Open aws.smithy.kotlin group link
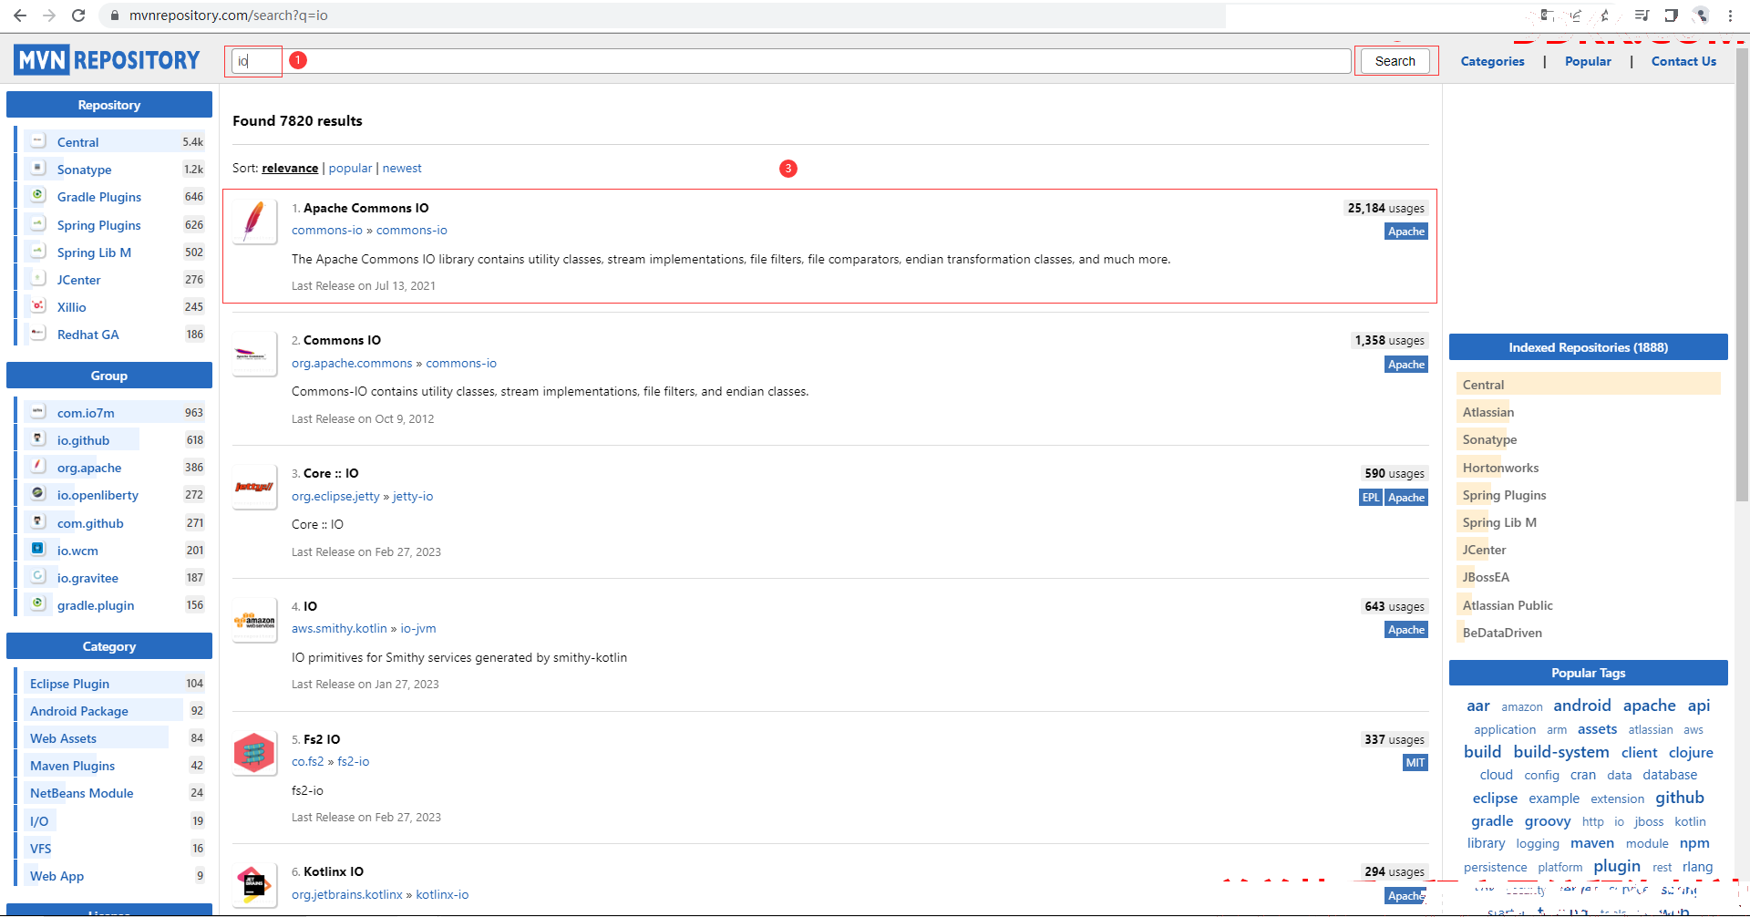 (x=339, y=628)
